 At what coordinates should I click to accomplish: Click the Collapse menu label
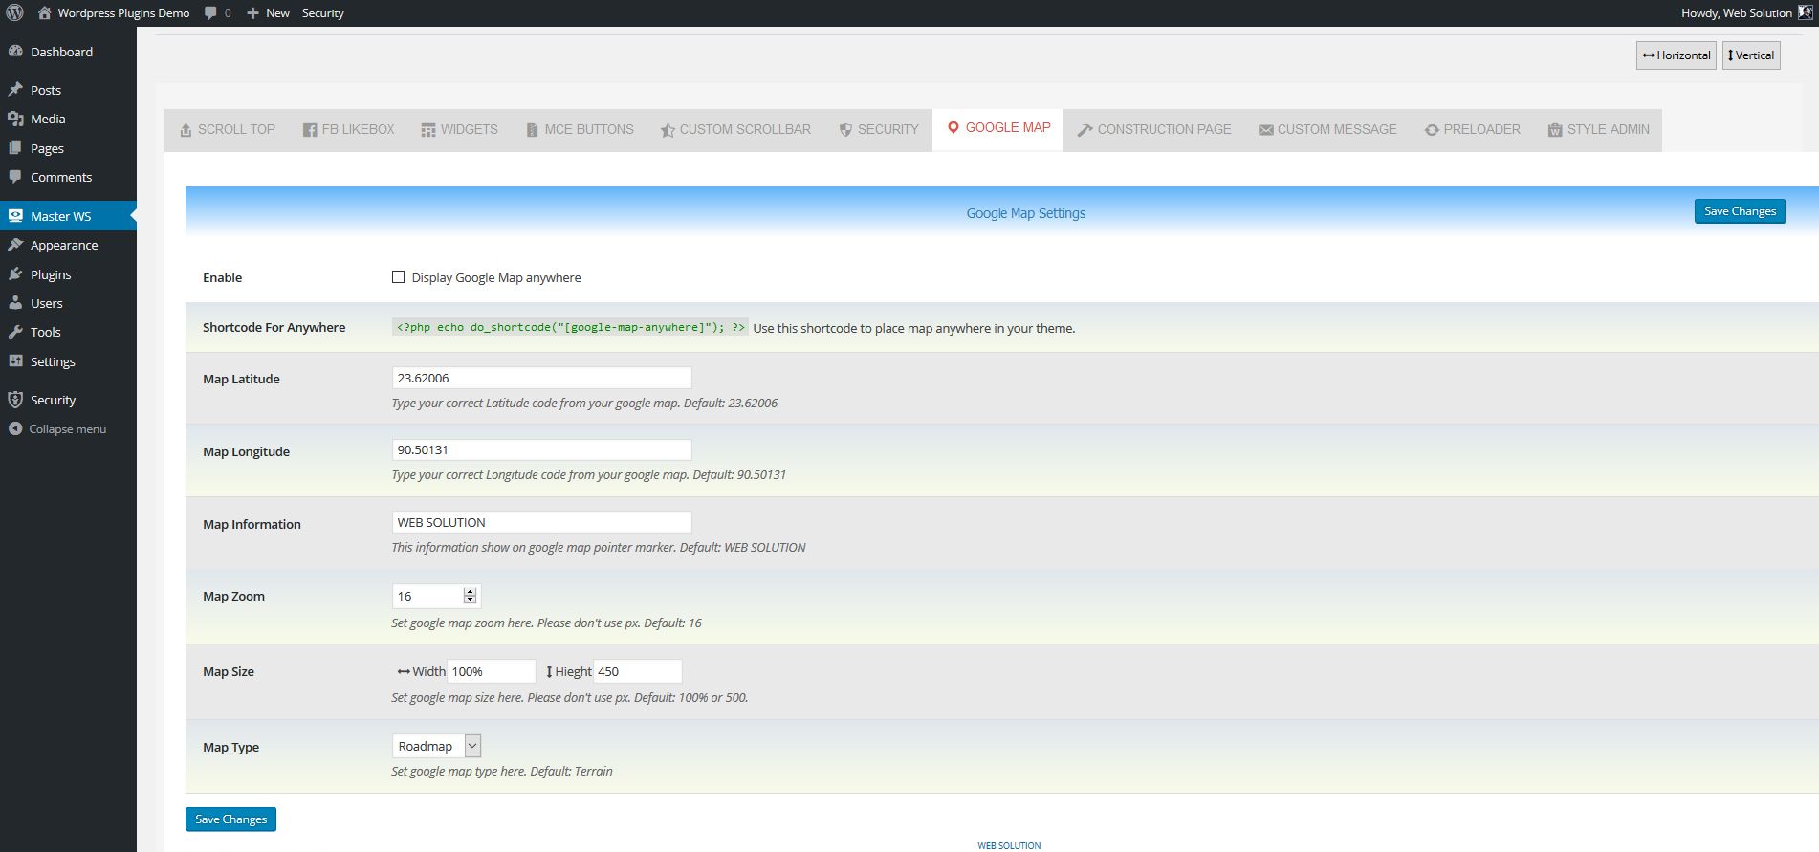(68, 429)
